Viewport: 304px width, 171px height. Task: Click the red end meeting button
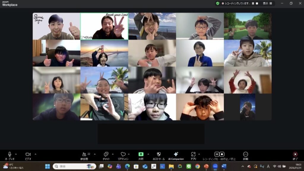coord(295,154)
